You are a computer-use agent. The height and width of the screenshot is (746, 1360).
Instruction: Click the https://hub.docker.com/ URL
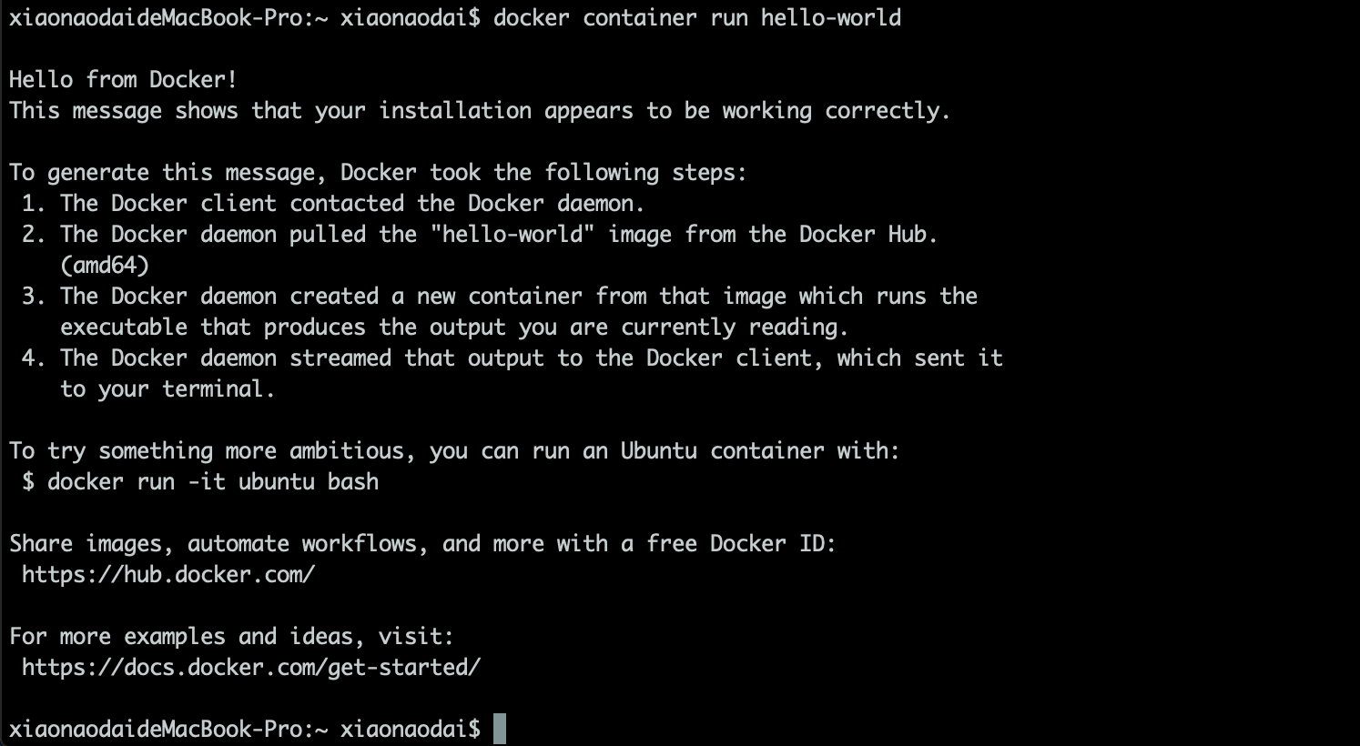pyautogui.click(x=168, y=575)
